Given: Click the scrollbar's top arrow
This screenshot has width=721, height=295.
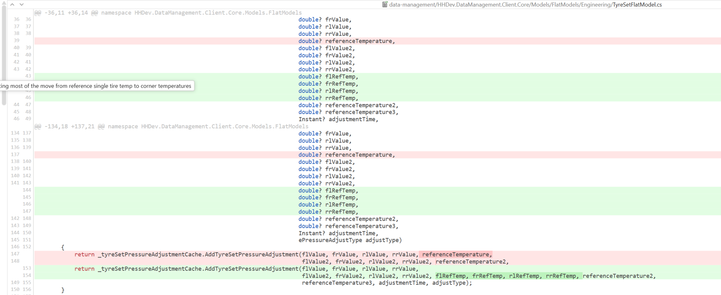Looking at the screenshot, I should 4,2.
